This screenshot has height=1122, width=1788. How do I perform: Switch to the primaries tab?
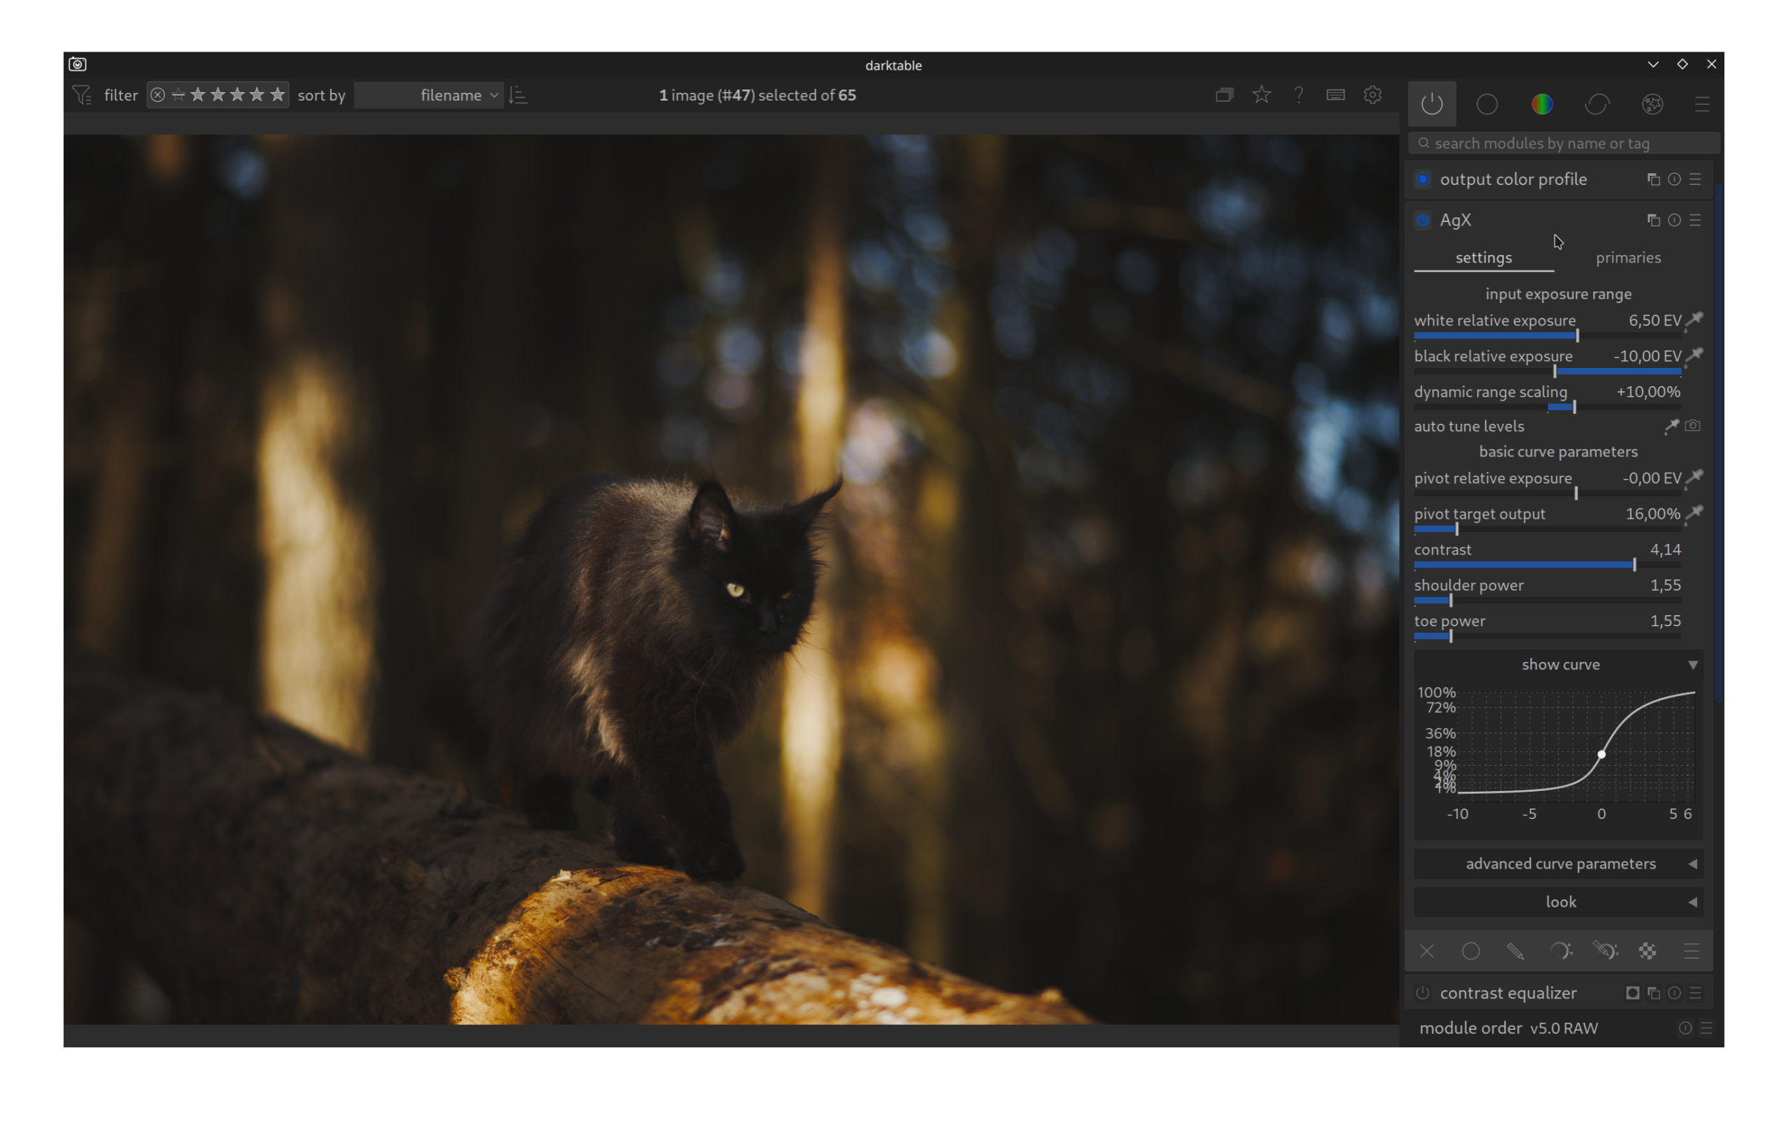tap(1627, 258)
